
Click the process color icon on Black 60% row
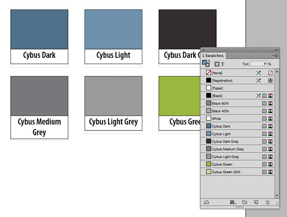(x=264, y=103)
